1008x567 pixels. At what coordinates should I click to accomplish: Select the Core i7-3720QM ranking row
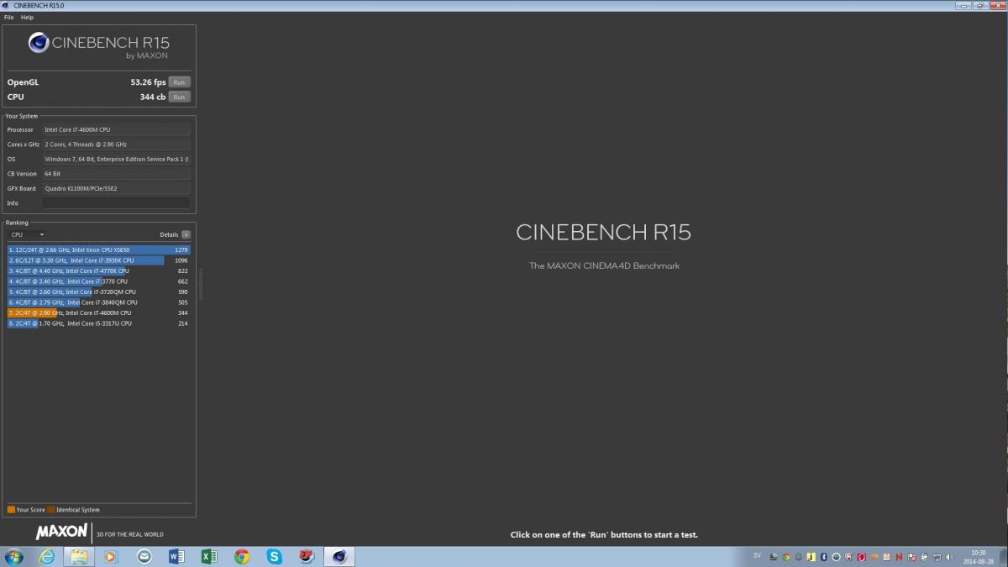[99, 291]
